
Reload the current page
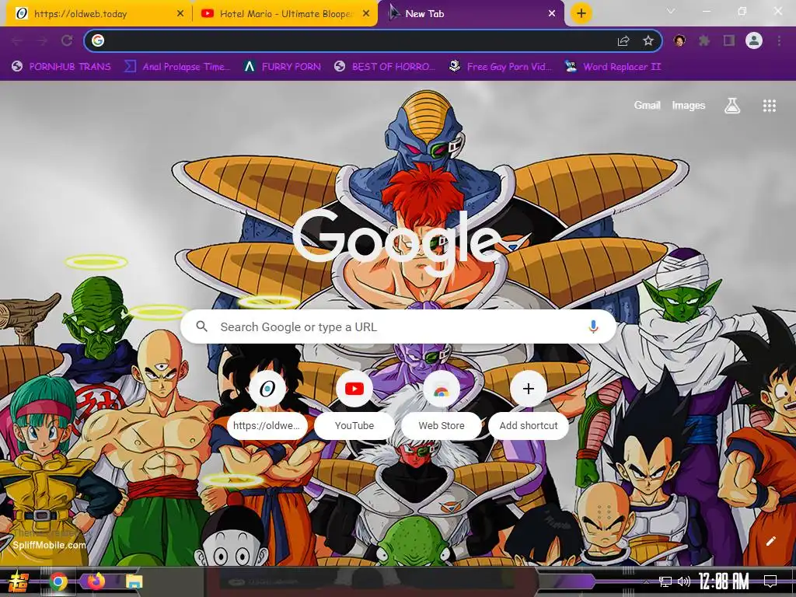[67, 40]
